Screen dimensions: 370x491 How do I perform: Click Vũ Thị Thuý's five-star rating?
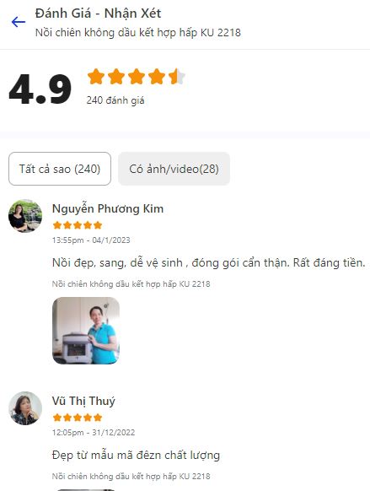click(78, 418)
